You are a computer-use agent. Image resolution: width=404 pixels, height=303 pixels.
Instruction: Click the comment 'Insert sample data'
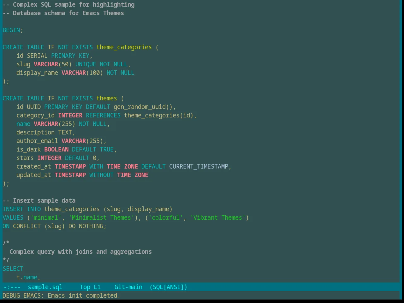tap(44, 200)
